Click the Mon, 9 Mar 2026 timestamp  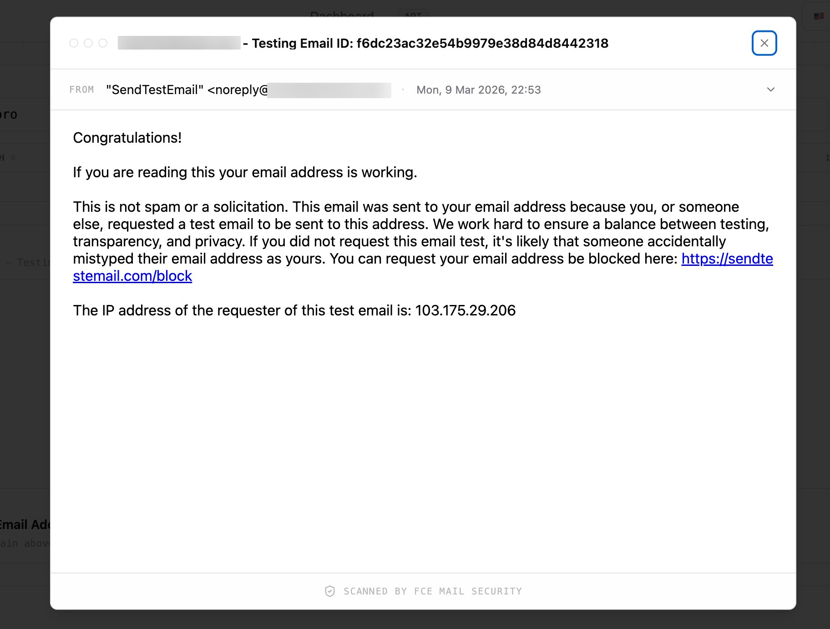click(x=478, y=90)
